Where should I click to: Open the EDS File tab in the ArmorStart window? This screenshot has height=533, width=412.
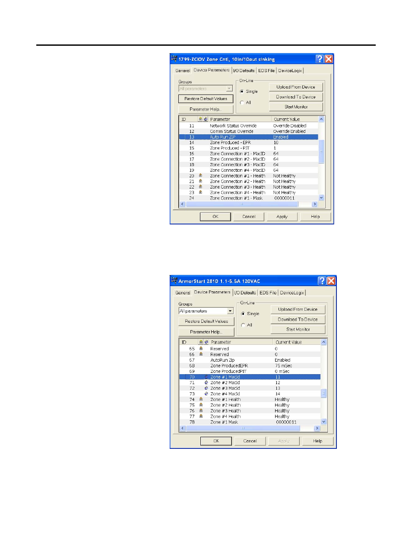tap(268, 293)
